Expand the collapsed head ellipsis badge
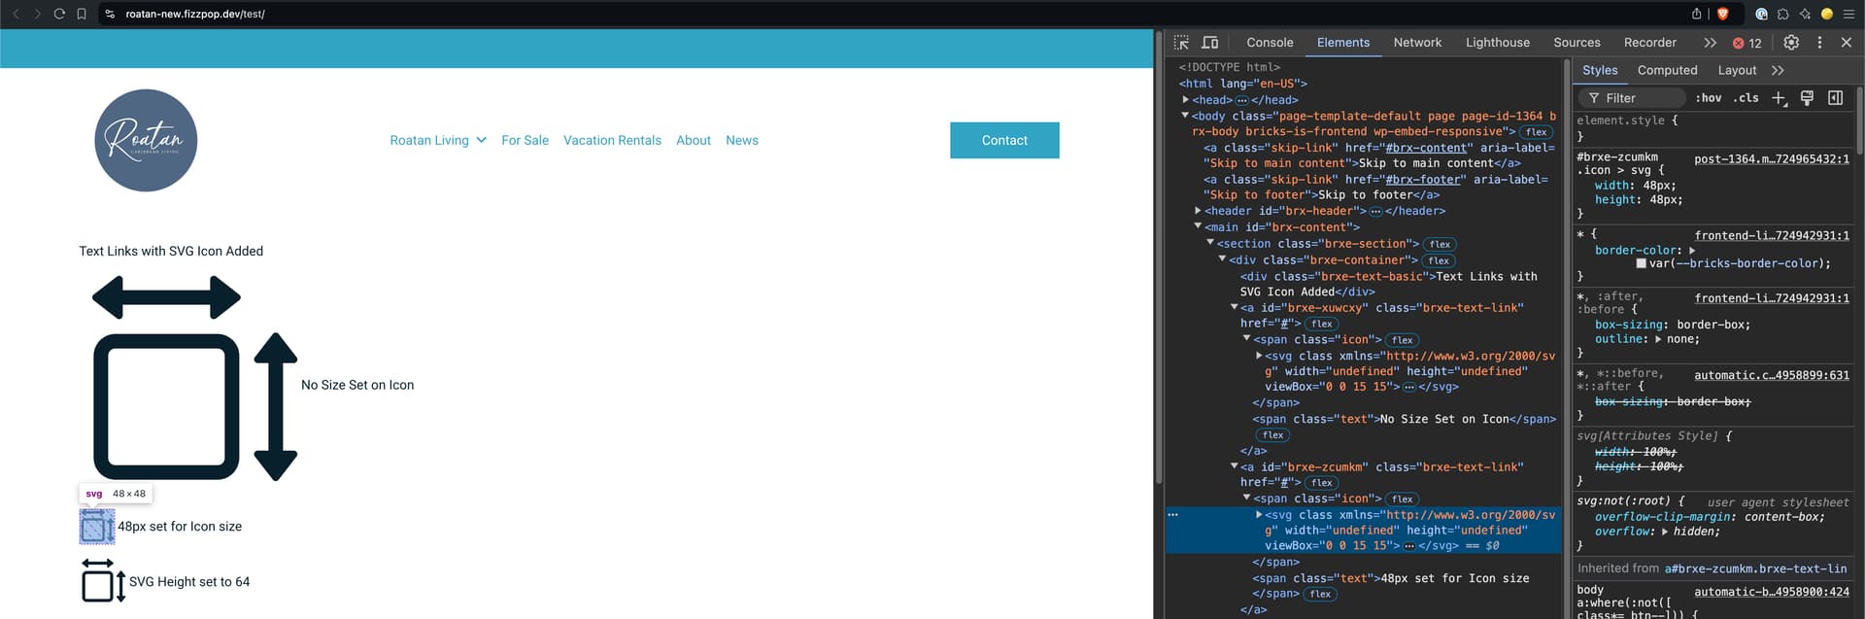Screen dimensions: 1865x619 1241,100
